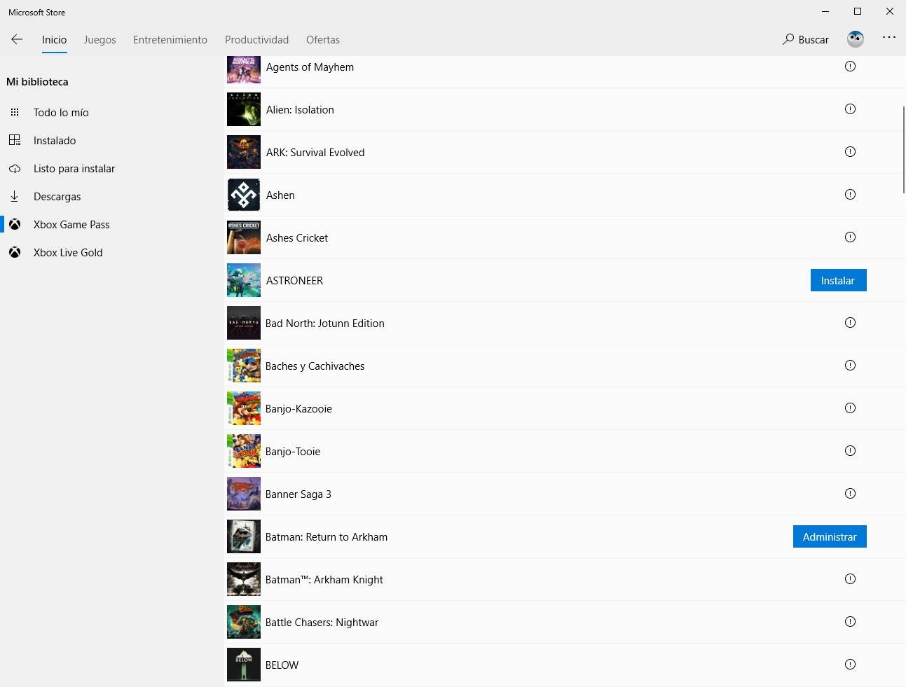Open the Ashen title text

pyautogui.click(x=280, y=195)
